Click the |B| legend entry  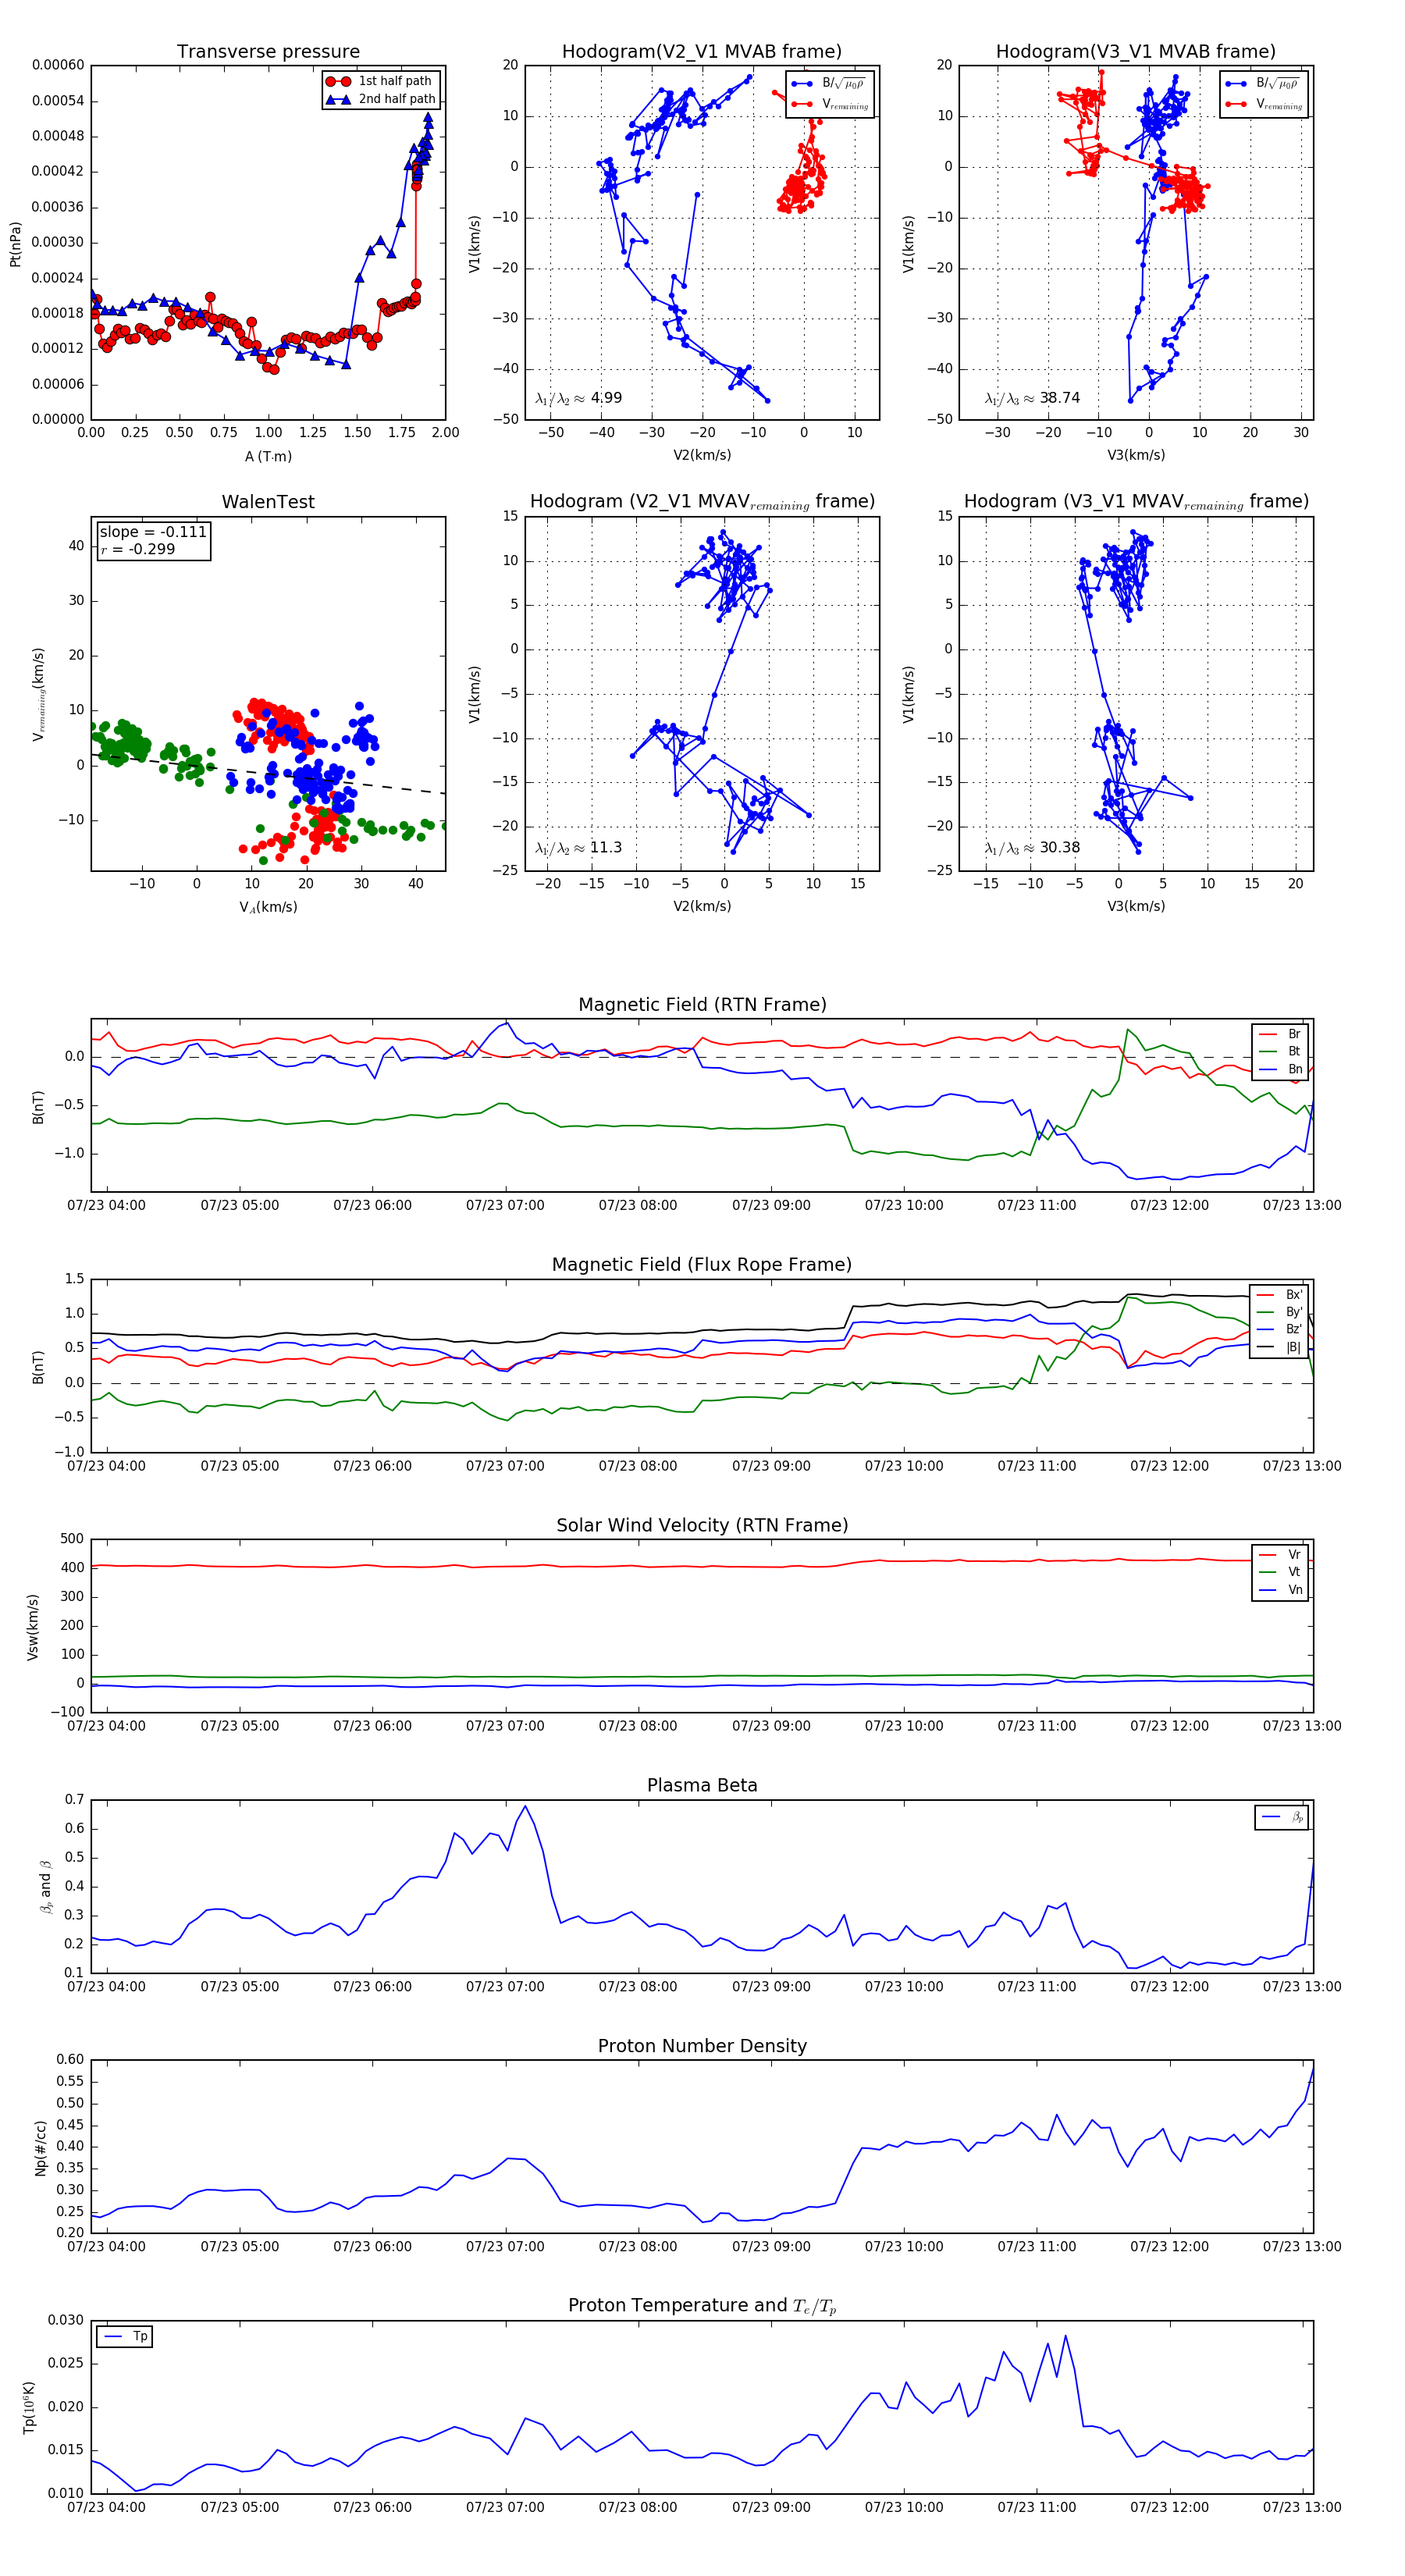1280,1347
